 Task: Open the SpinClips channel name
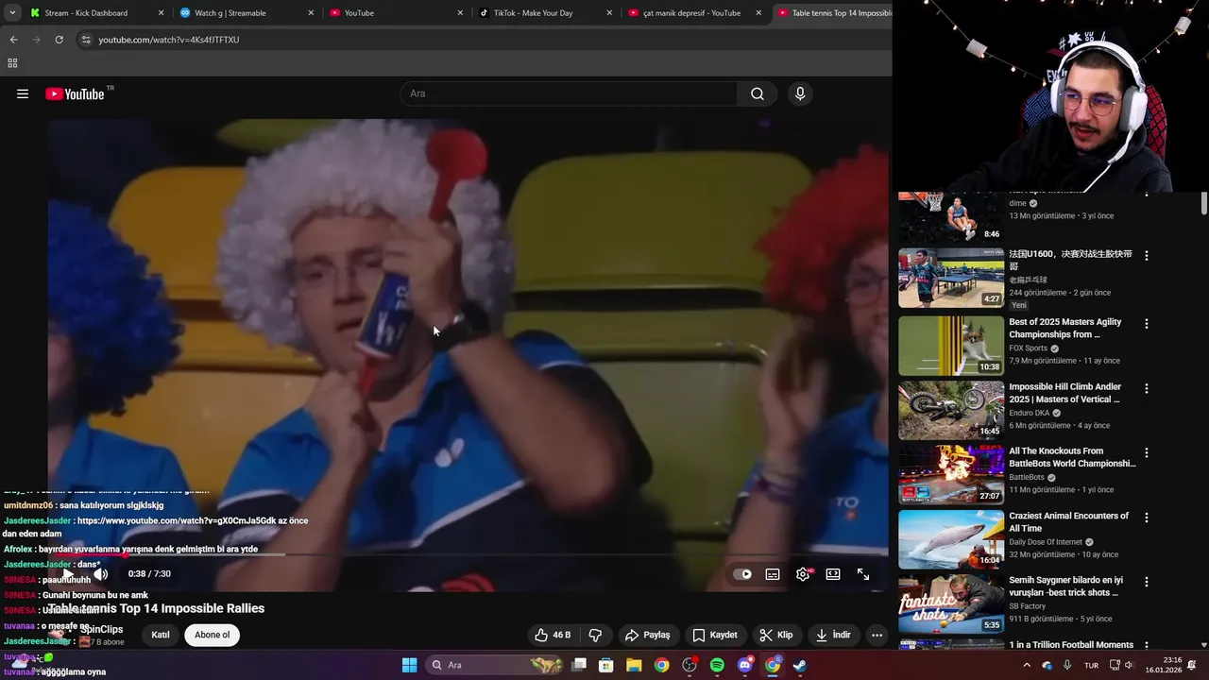click(101, 629)
